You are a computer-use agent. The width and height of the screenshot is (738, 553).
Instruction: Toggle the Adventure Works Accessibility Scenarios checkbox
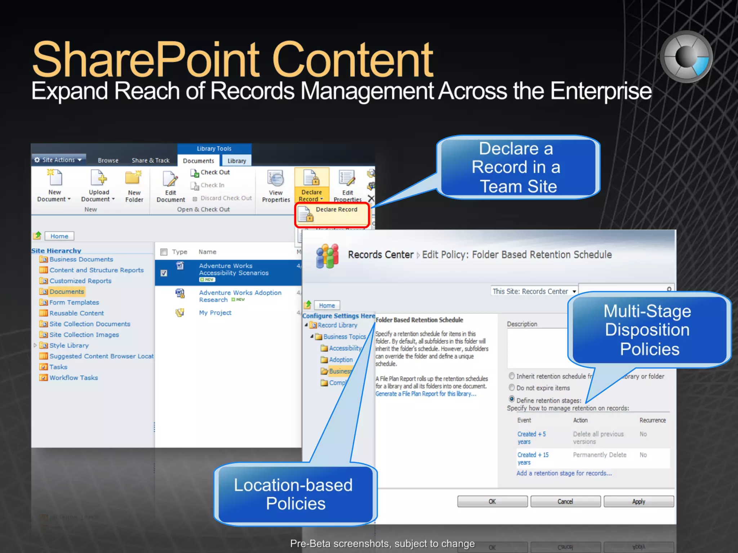pos(164,273)
